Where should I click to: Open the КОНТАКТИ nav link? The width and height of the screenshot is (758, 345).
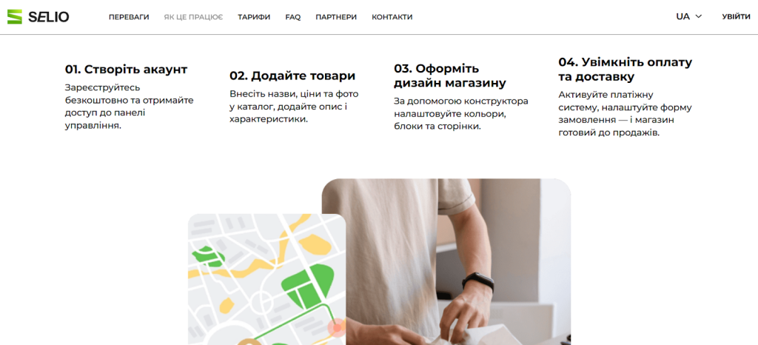point(392,17)
